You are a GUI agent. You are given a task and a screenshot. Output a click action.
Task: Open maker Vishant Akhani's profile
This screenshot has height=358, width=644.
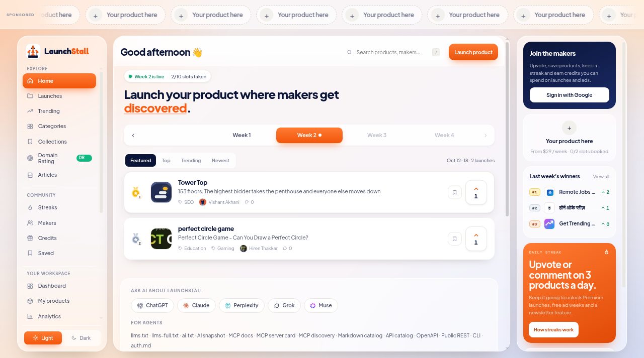(219, 202)
